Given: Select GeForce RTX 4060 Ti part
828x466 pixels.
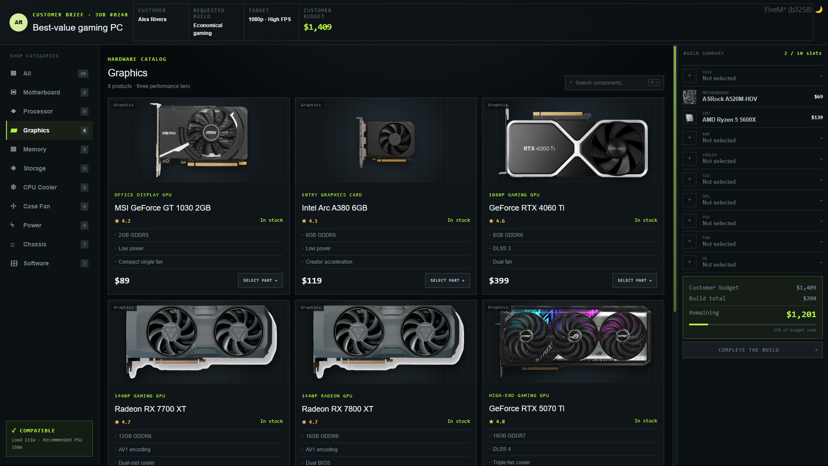Looking at the screenshot, I should (x=635, y=280).
